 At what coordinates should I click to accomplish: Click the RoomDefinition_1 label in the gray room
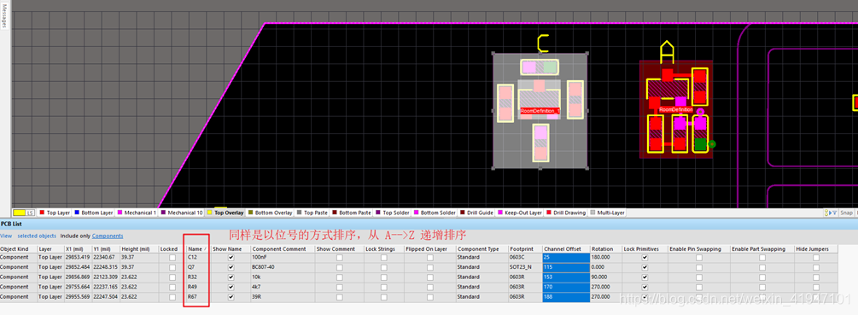(x=540, y=111)
